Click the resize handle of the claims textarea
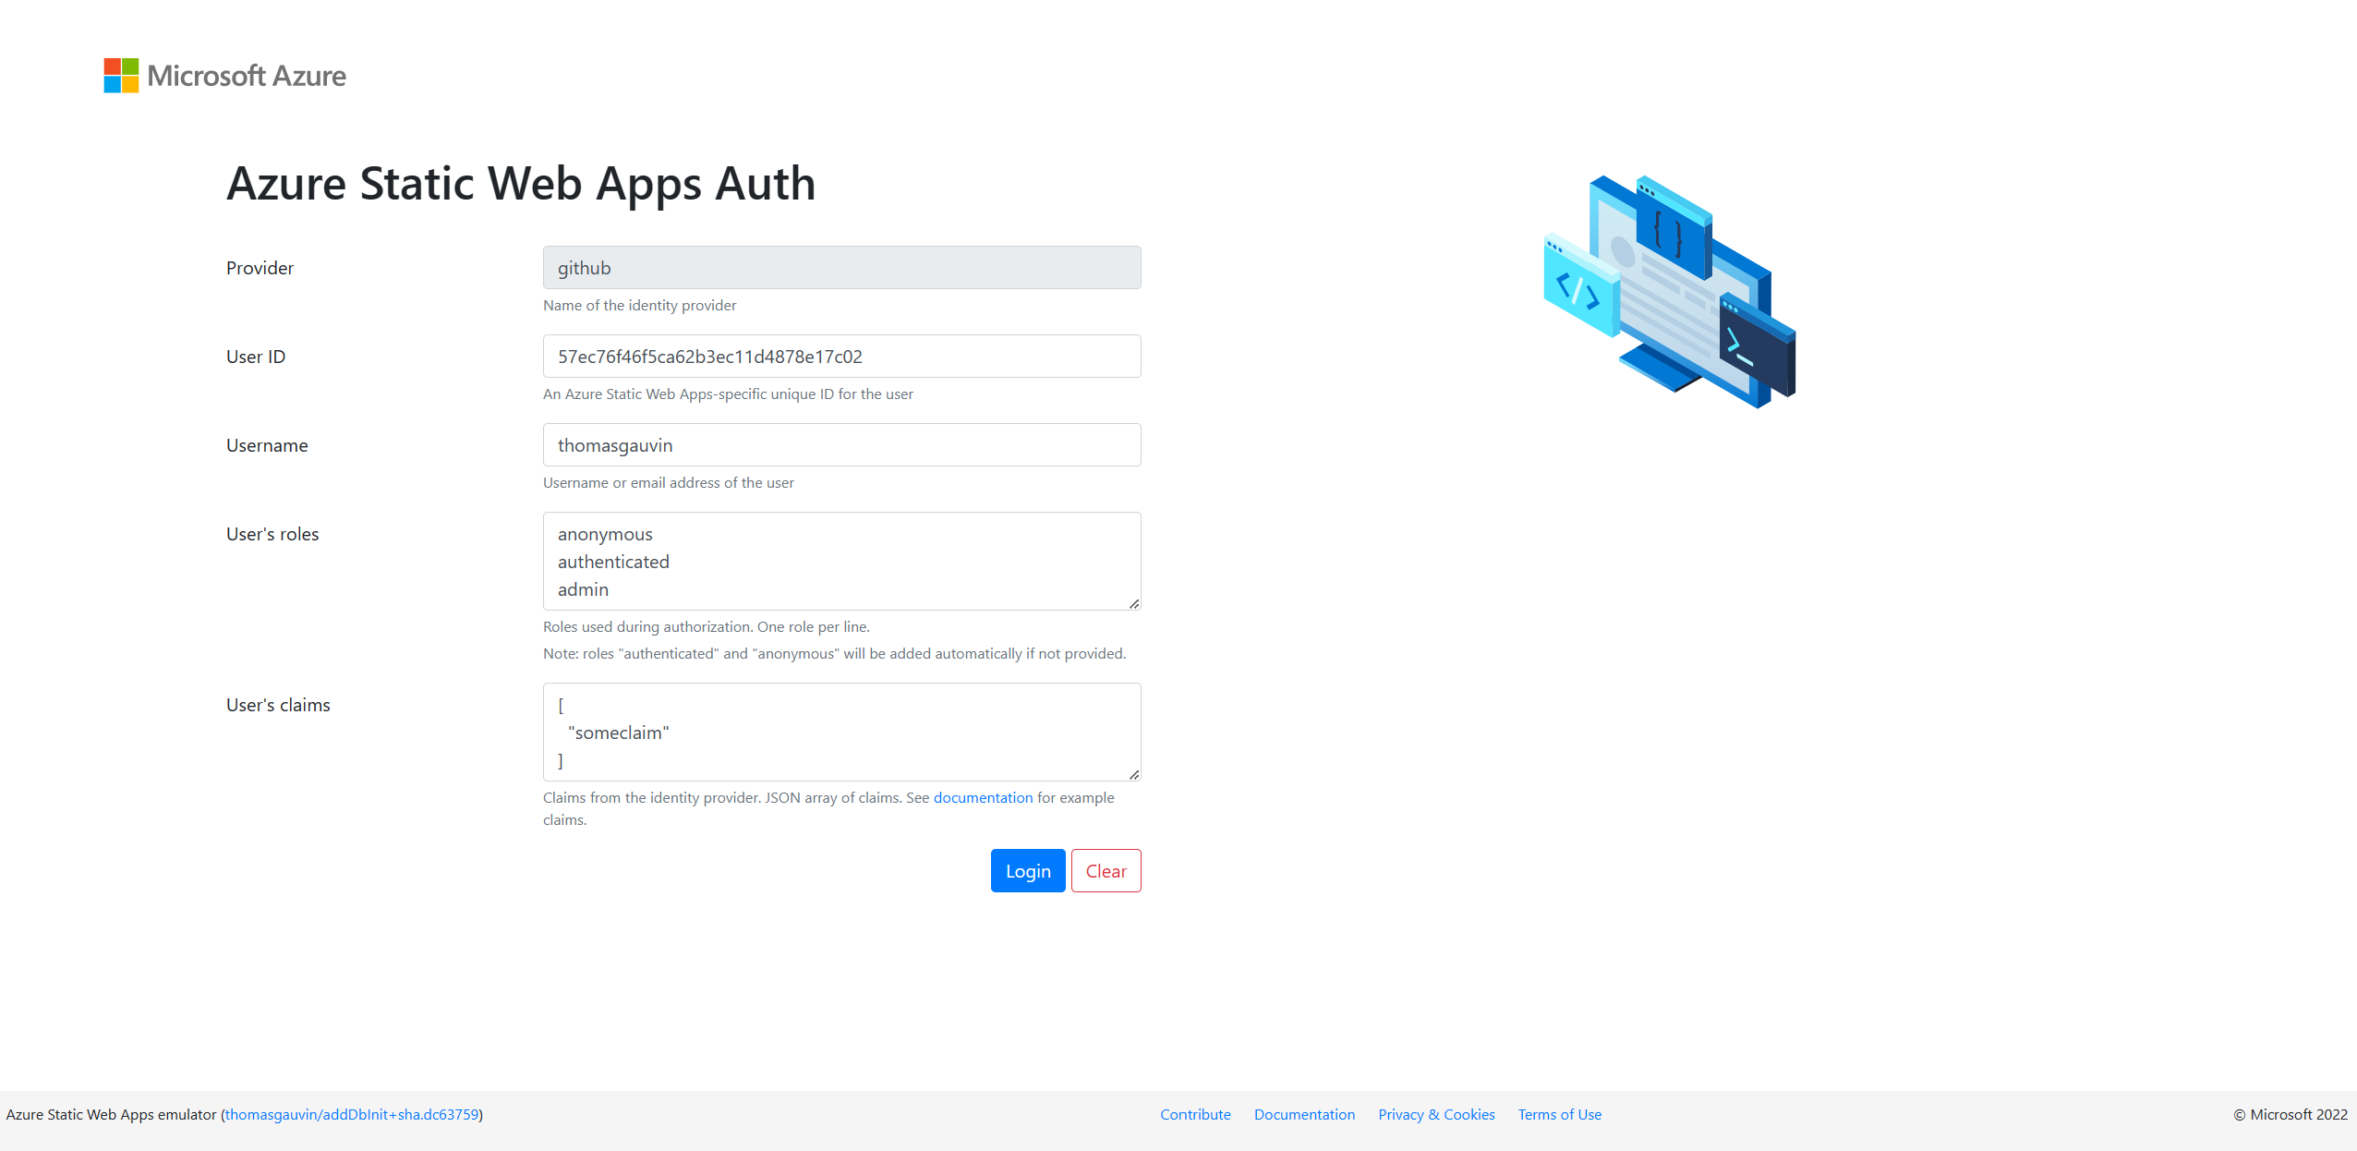Screen dimensions: 2357x1151 [x=1133, y=774]
